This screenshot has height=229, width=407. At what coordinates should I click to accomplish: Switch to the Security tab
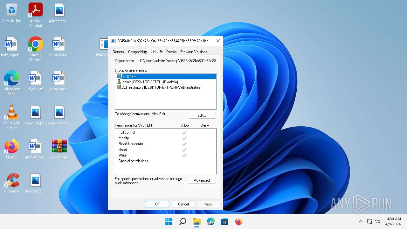(156, 51)
